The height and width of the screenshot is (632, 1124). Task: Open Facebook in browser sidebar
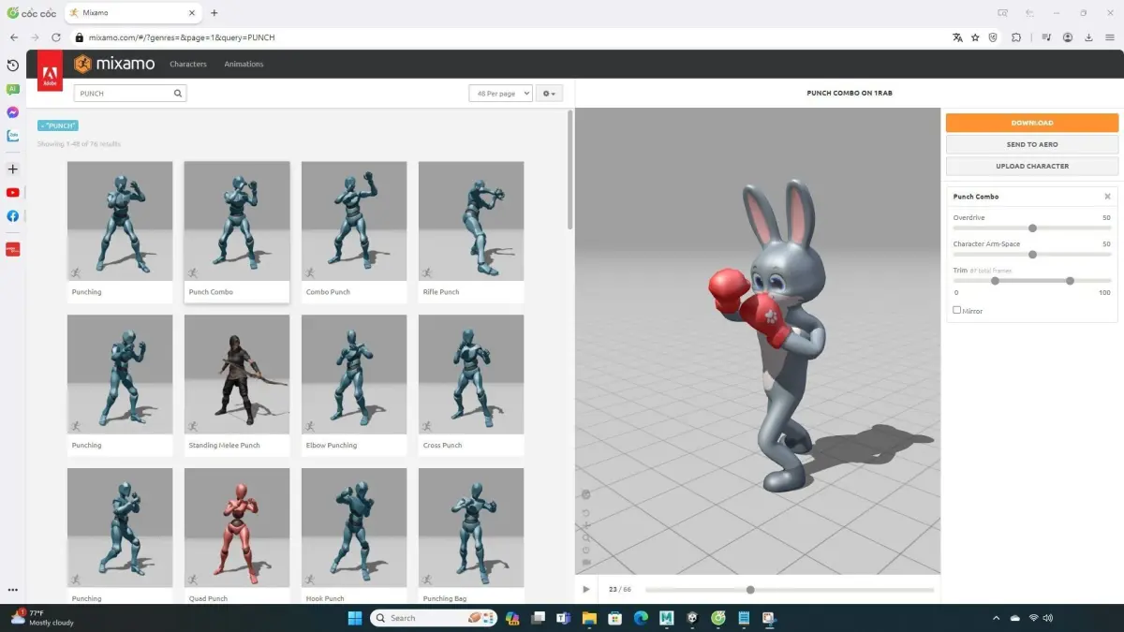click(x=12, y=216)
